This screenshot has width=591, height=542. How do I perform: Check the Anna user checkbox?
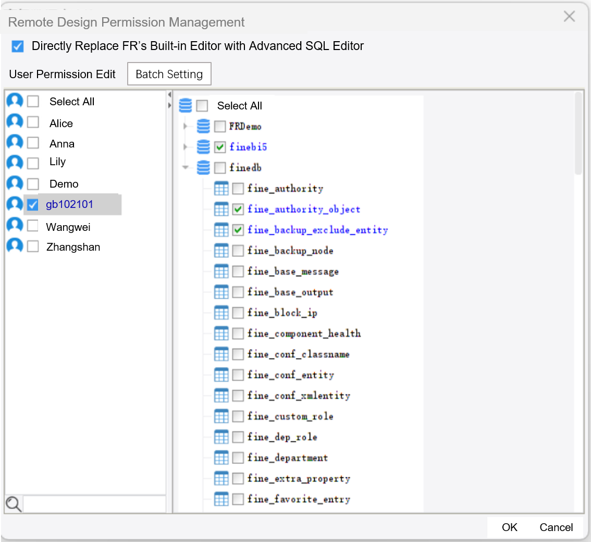pyautogui.click(x=33, y=142)
